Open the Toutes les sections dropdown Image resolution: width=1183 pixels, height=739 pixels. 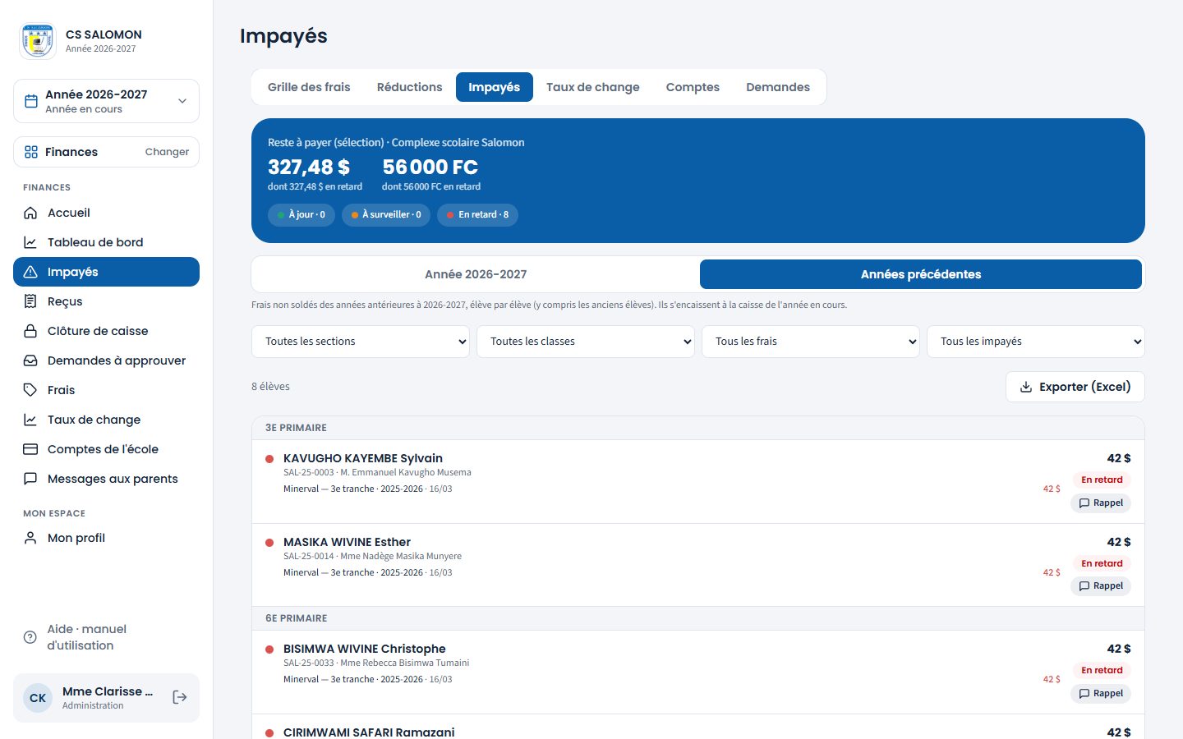(361, 342)
